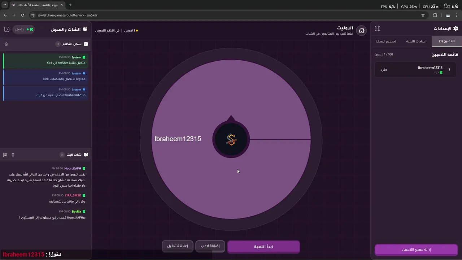This screenshot has height=260, width=462.
Task: Click the browser profile icon in toolbar
Action: [448, 15]
